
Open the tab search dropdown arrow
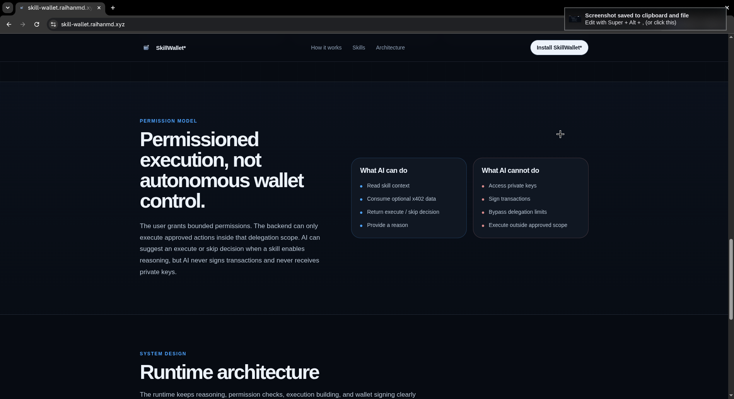[x=8, y=8]
